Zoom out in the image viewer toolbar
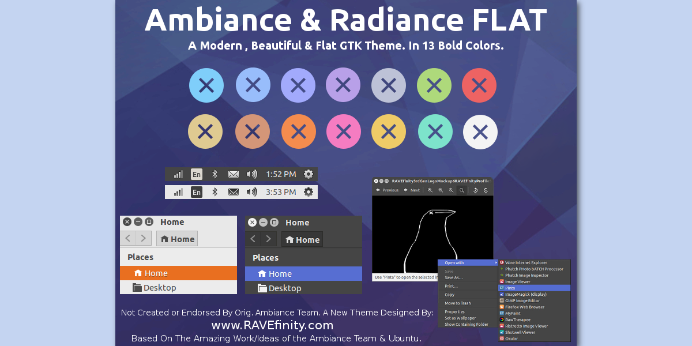The height and width of the screenshot is (346, 692). [441, 190]
